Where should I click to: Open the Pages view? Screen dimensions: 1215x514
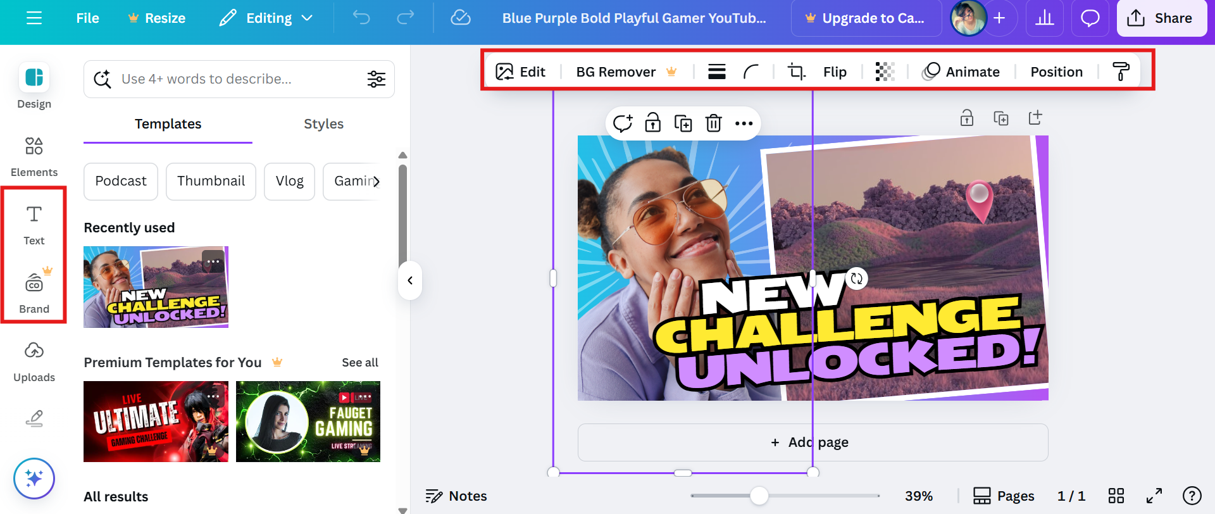(x=1004, y=496)
